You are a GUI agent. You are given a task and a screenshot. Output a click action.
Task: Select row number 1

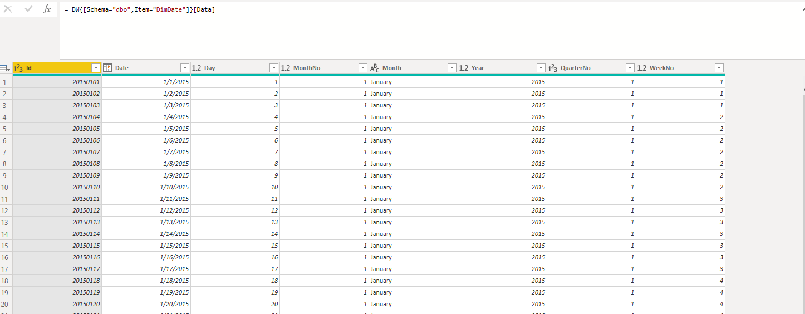[6, 82]
